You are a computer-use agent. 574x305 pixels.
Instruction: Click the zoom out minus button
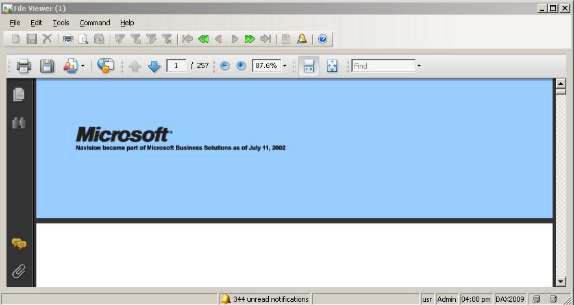point(225,66)
